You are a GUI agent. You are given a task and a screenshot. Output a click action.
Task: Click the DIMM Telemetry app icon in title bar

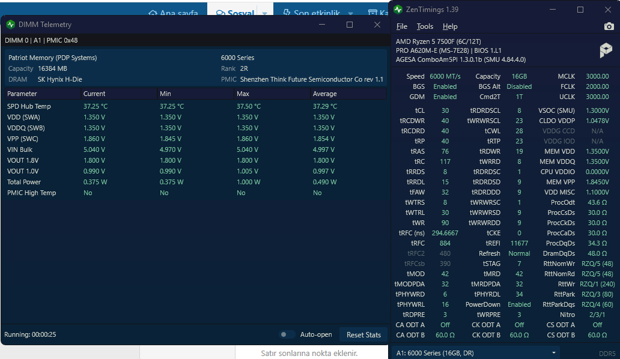[11, 25]
